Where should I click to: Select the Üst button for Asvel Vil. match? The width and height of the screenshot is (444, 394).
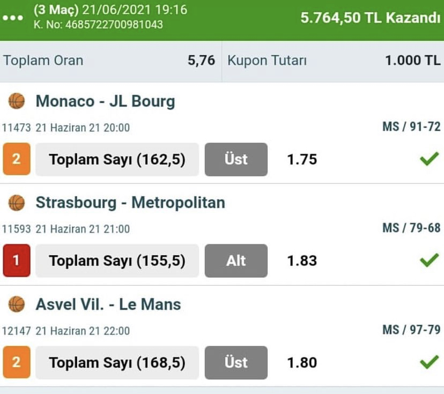point(236,362)
